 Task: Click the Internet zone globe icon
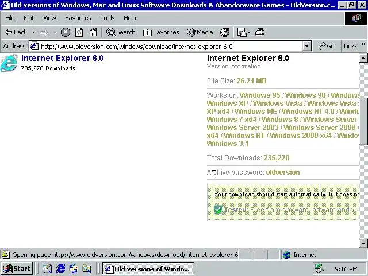click(x=286, y=255)
